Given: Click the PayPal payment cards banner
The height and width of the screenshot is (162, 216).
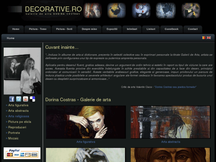Looking at the screenshot, I should pos(22,153).
